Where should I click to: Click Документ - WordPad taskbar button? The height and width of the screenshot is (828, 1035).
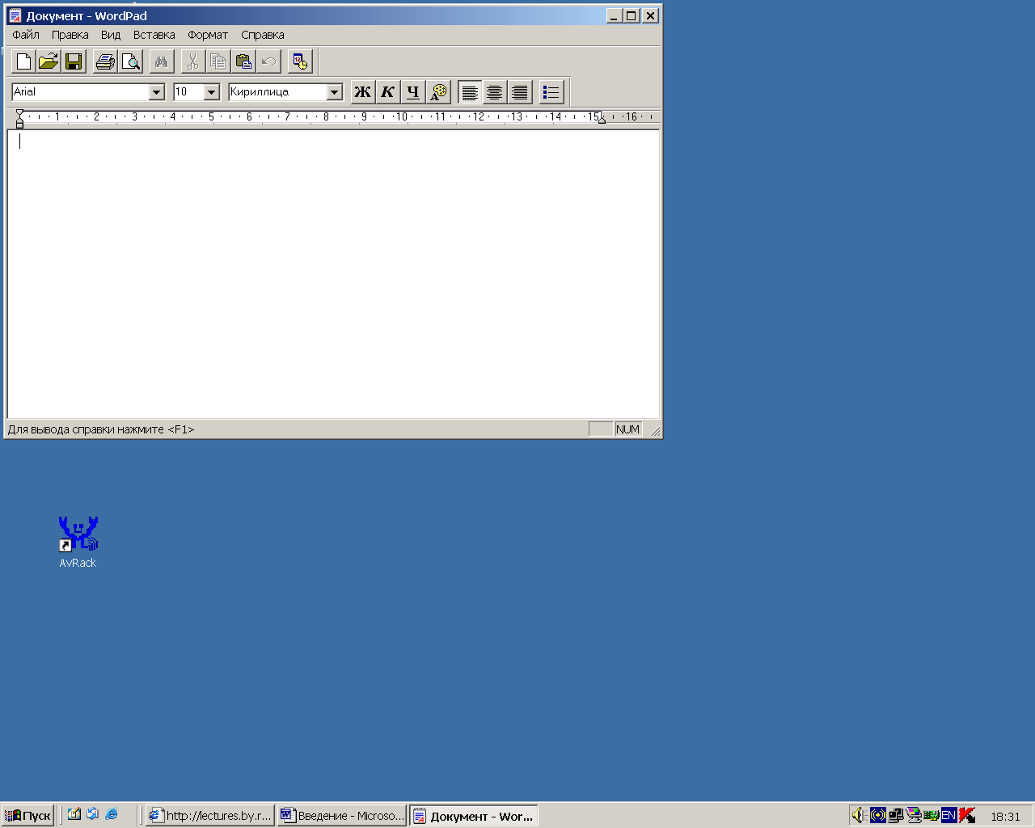tap(474, 815)
